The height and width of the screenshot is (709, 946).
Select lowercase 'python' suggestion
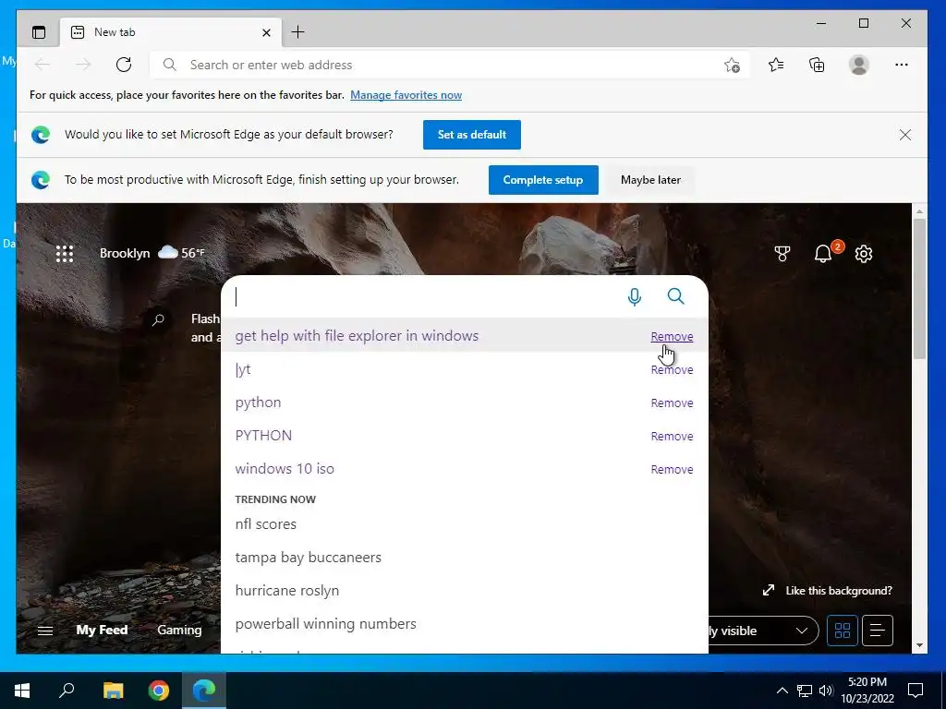(259, 403)
